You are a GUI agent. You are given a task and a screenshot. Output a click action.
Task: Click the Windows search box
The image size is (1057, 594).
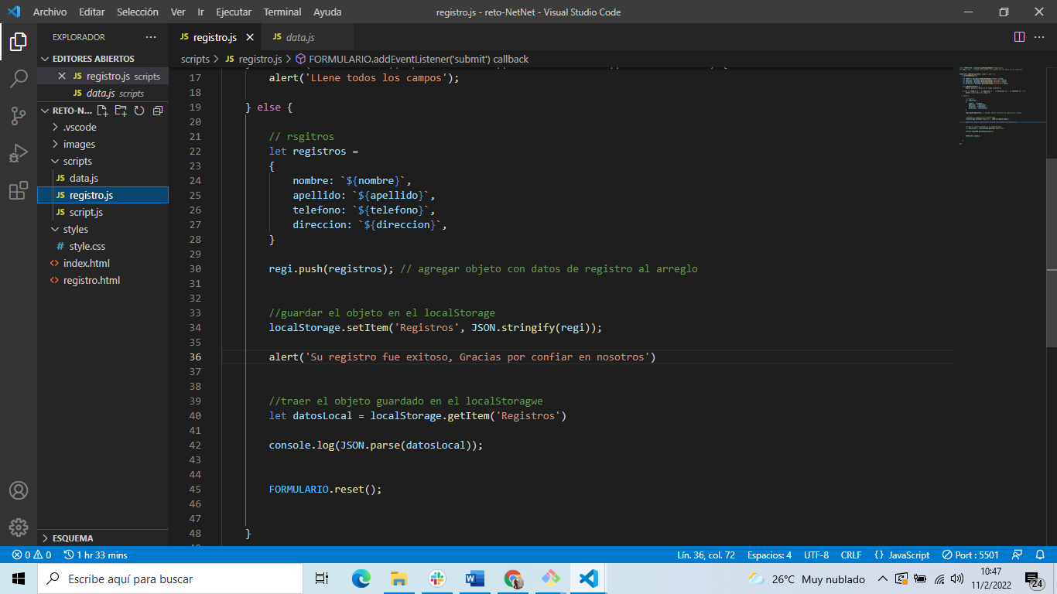tap(170, 579)
